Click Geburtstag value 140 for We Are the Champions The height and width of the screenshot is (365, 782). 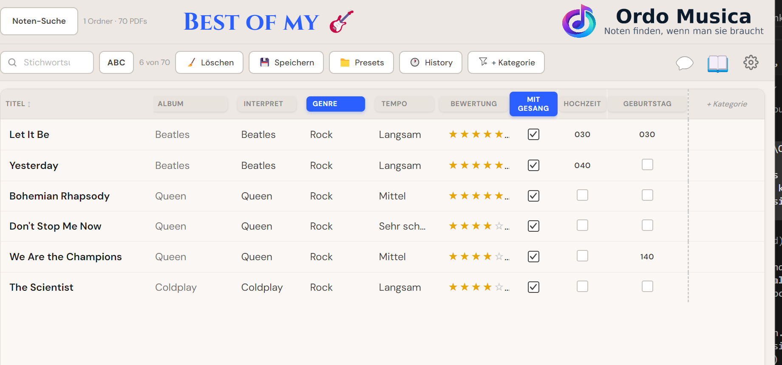click(647, 257)
